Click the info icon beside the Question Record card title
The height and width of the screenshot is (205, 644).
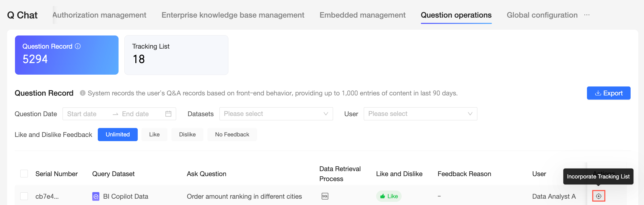[x=78, y=46]
